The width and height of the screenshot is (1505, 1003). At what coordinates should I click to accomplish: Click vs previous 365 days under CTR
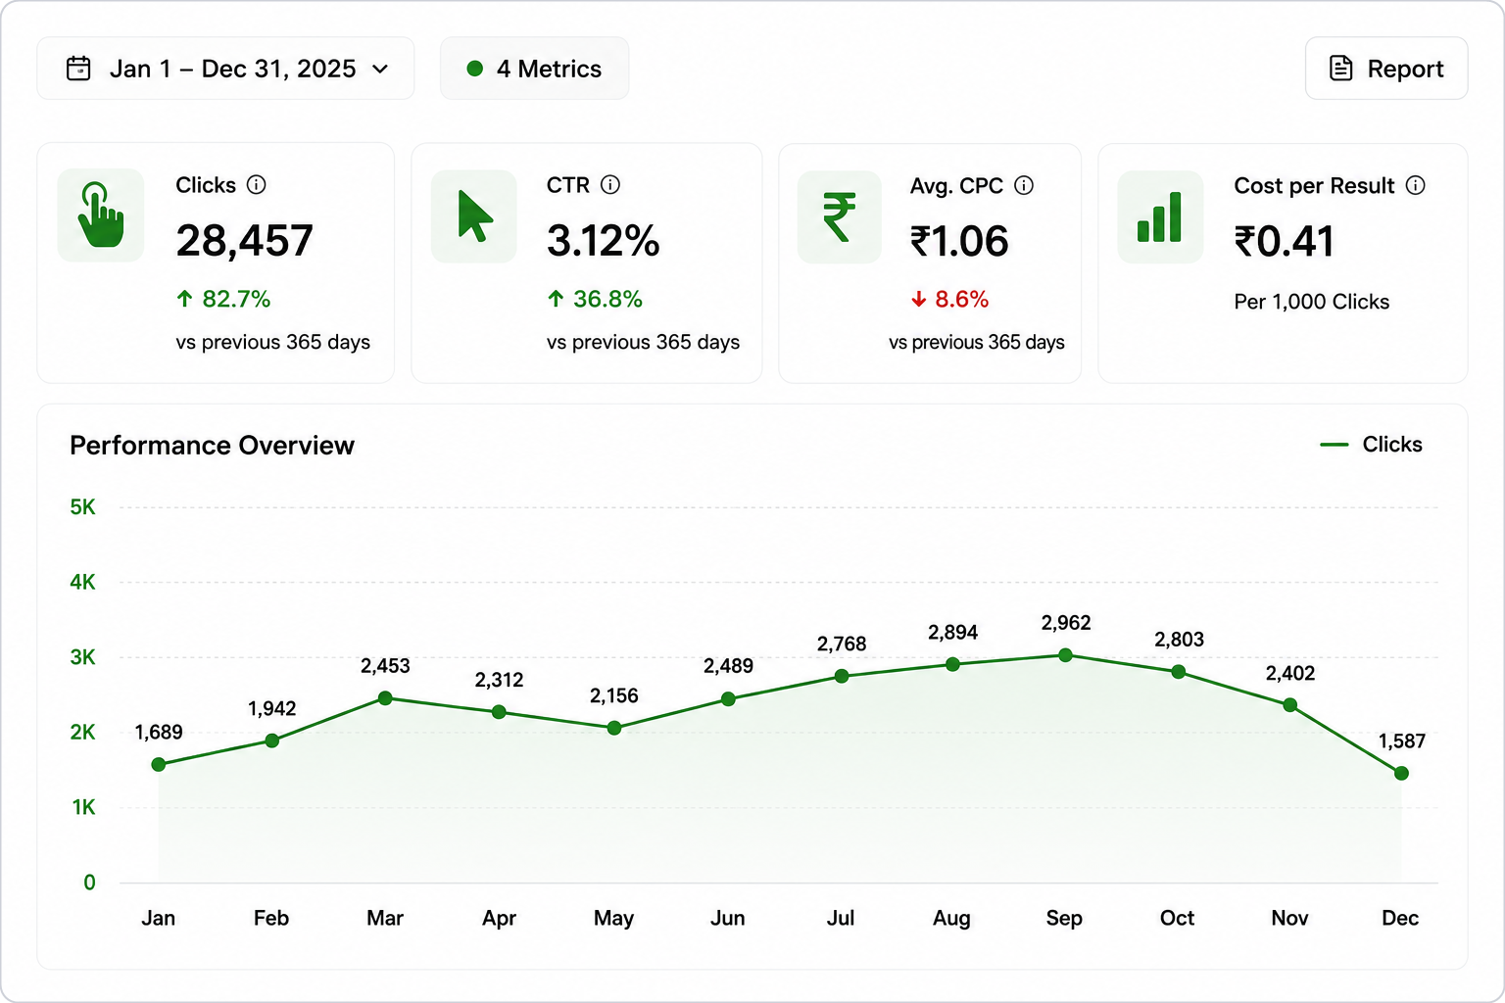click(644, 343)
